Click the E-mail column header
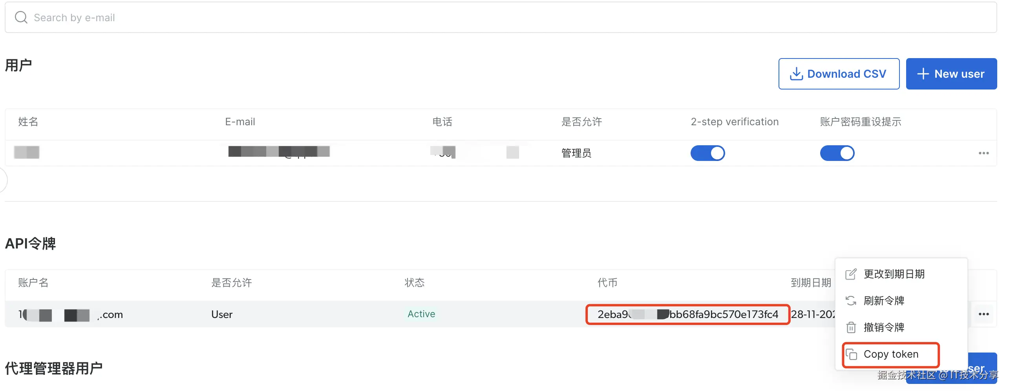Screen dimensions: 1009x391 pyautogui.click(x=240, y=122)
